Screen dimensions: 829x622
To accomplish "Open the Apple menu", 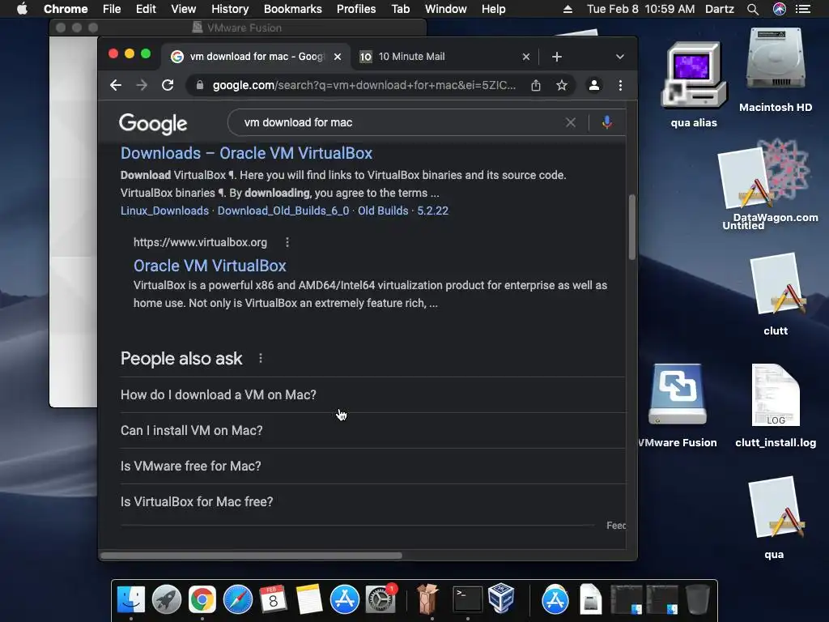I will click(x=22, y=9).
